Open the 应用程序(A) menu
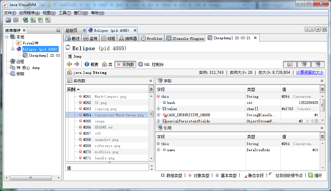331x191 pixels. point(30,13)
